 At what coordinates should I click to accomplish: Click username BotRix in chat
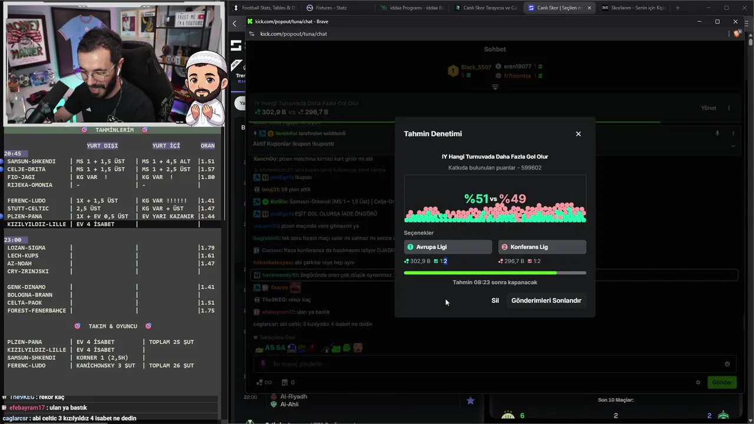point(278,201)
